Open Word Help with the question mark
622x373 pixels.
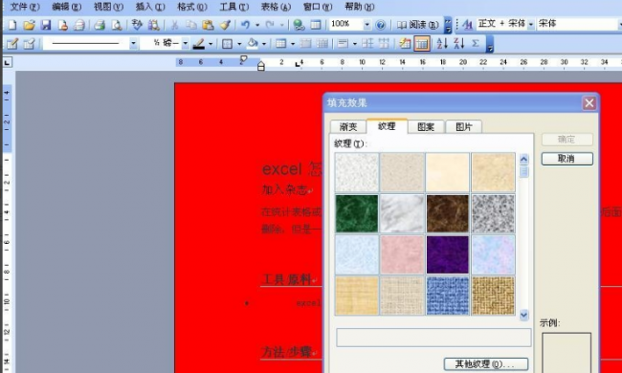380,25
